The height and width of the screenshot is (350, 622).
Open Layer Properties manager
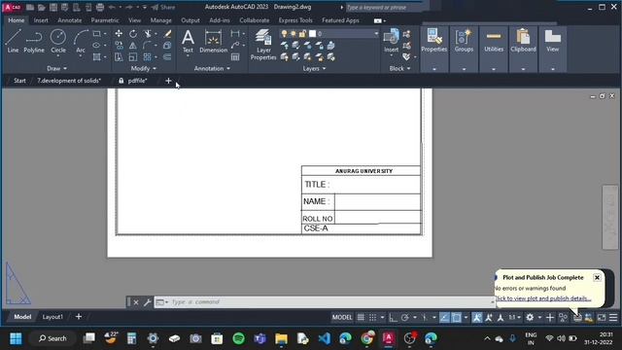click(263, 45)
